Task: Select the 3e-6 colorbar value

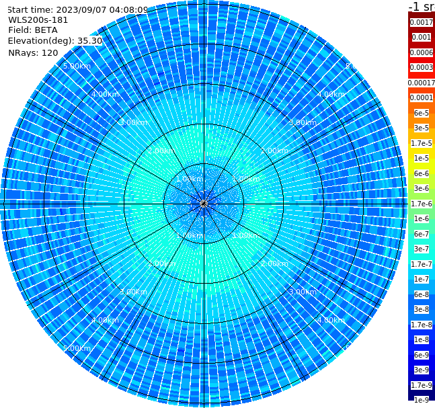Action: click(x=422, y=188)
